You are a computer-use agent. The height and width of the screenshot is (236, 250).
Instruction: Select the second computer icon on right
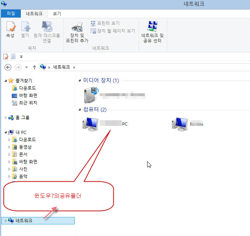pos(180,124)
